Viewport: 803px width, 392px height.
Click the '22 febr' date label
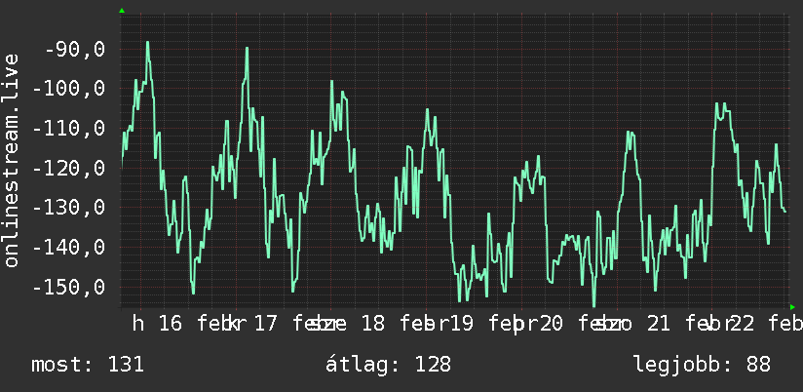tap(766, 324)
